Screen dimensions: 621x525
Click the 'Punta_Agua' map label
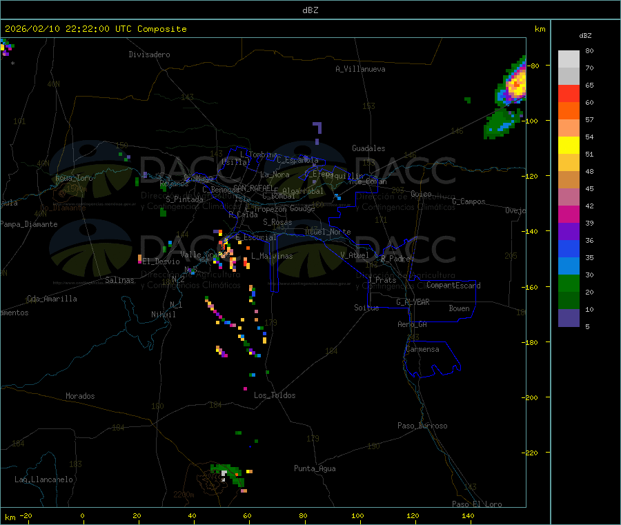tap(315, 468)
